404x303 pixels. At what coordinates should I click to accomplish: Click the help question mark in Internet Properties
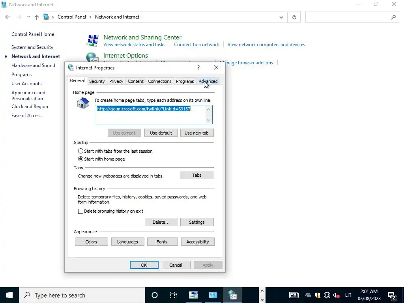198,67
